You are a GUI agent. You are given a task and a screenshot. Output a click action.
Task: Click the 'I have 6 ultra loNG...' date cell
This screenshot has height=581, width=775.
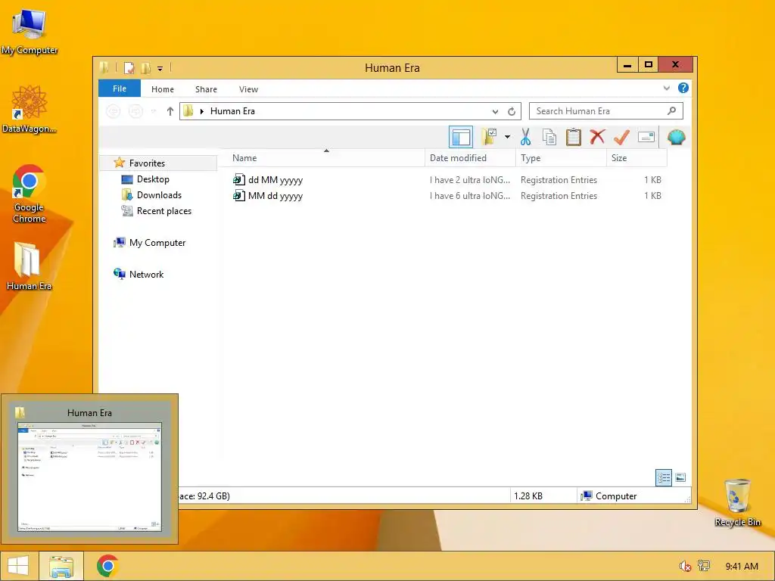pyautogui.click(x=469, y=196)
